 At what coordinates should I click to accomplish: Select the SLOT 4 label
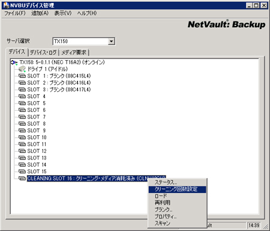tap(37, 96)
